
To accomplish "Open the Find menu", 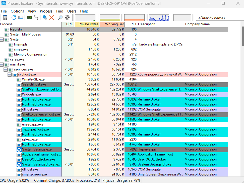I will click(x=59, y=11).
